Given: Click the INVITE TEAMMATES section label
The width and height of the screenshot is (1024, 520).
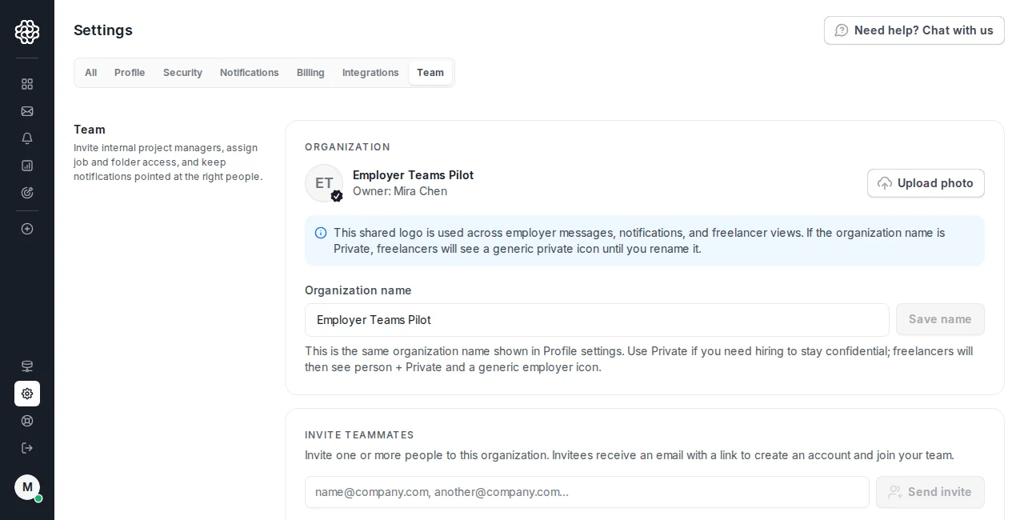Looking at the screenshot, I should pyautogui.click(x=359, y=435).
